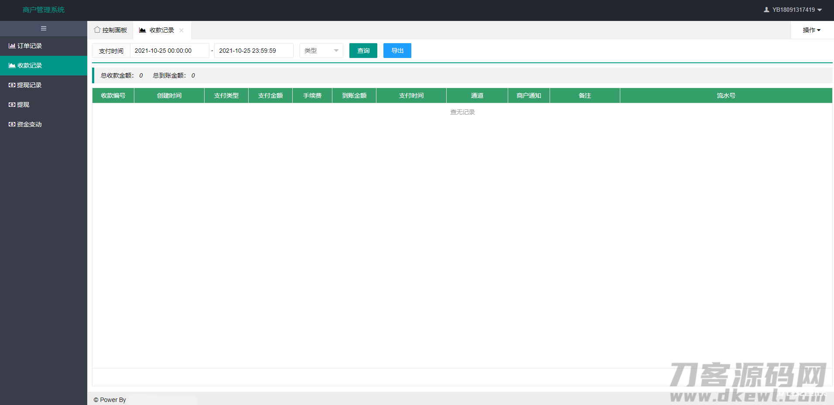Image resolution: width=834 pixels, height=405 pixels.
Task: Open the 操作 dropdown menu
Action: pos(812,30)
